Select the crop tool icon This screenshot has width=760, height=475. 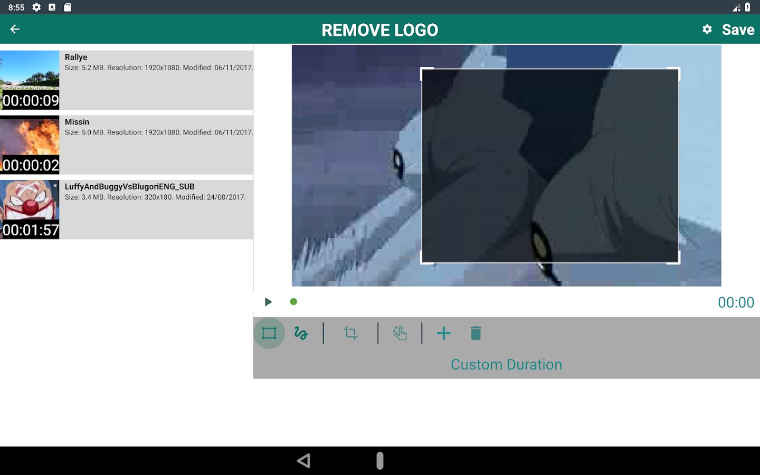(x=350, y=333)
